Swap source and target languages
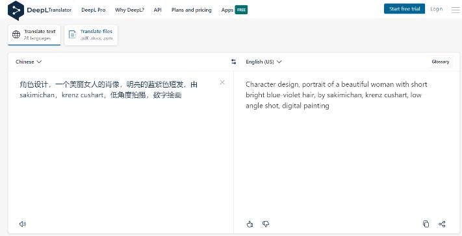The width and height of the screenshot is (462, 236). tap(234, 62)
